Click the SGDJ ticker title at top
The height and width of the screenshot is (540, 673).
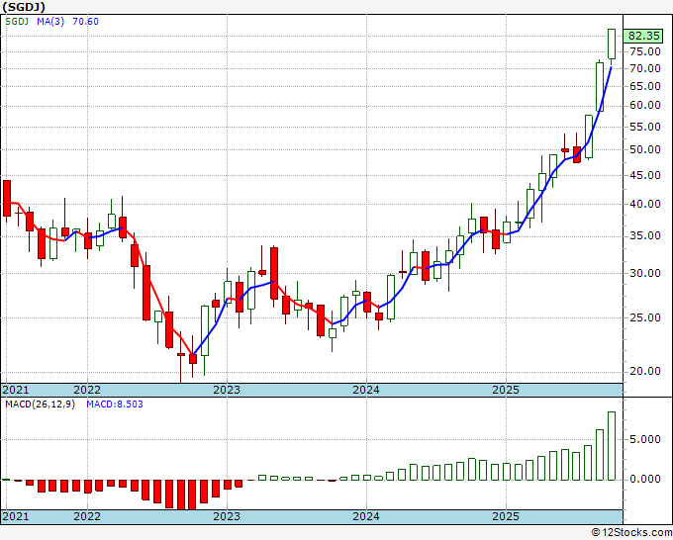(24, 7)
